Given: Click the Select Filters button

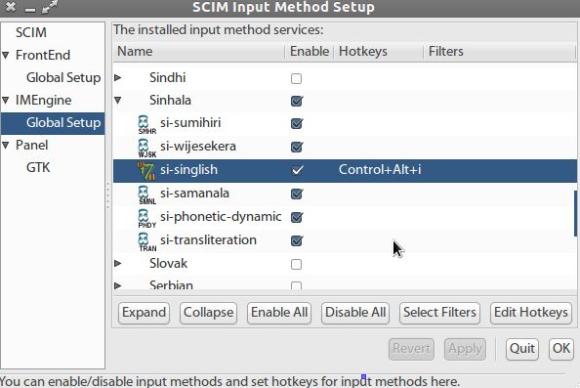Looking at the screenshot, I should (439, 313).
